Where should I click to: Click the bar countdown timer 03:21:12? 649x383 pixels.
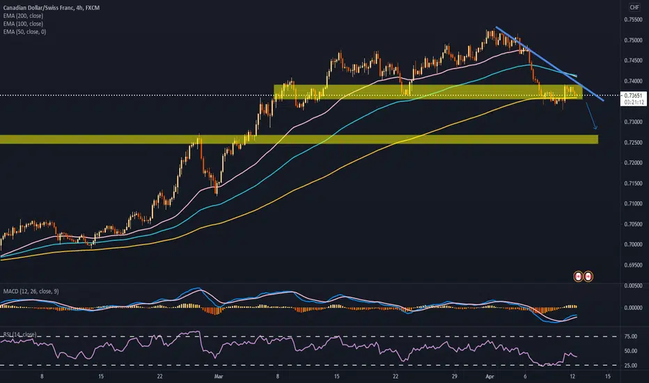pyautogui.click(x=634, y=102)
